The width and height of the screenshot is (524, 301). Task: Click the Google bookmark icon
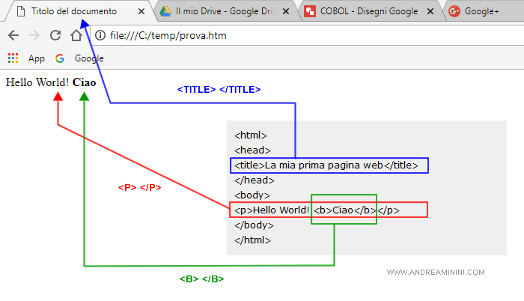tap(60, 58)
